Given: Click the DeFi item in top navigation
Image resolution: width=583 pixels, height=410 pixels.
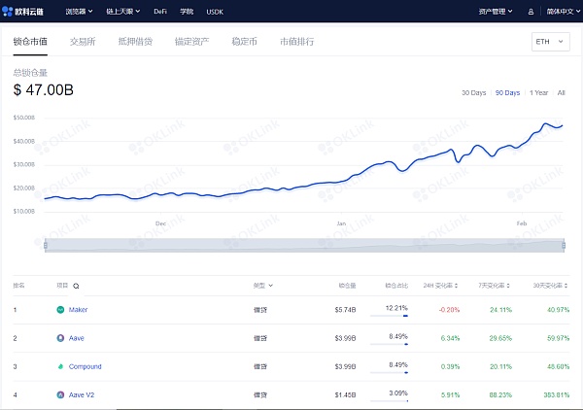Looking at the screenshot, I should click(x=159, y=11).
